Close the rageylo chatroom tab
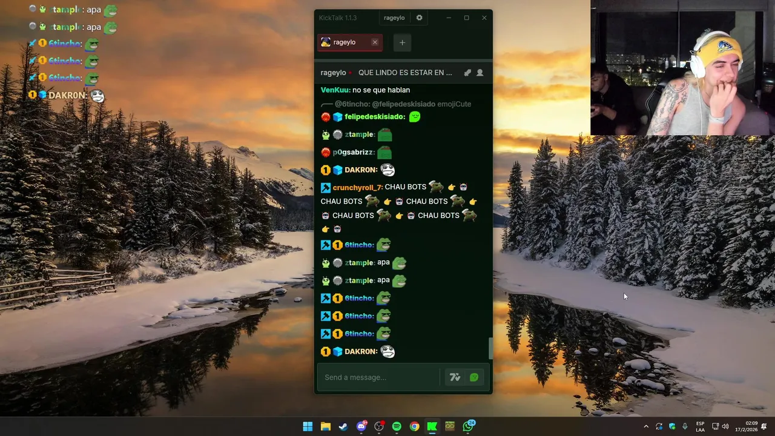Viewport: 775px width, 436px height. (x=375, y=42)
